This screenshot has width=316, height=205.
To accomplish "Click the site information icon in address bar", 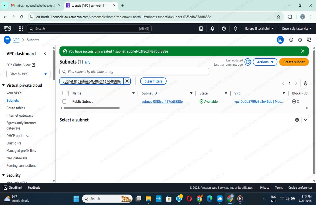I will [x=32, y=17].
